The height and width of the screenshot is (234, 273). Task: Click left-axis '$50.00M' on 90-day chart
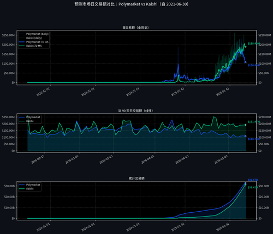pyautogui.click(x=9, y=144)
